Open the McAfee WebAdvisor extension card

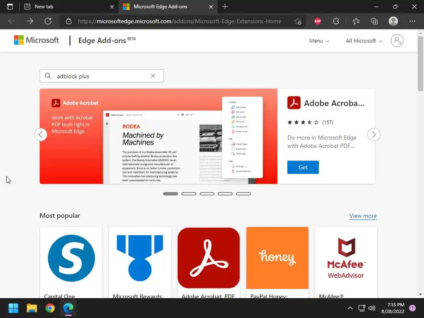pyautogui.click(x=346, y=263)
